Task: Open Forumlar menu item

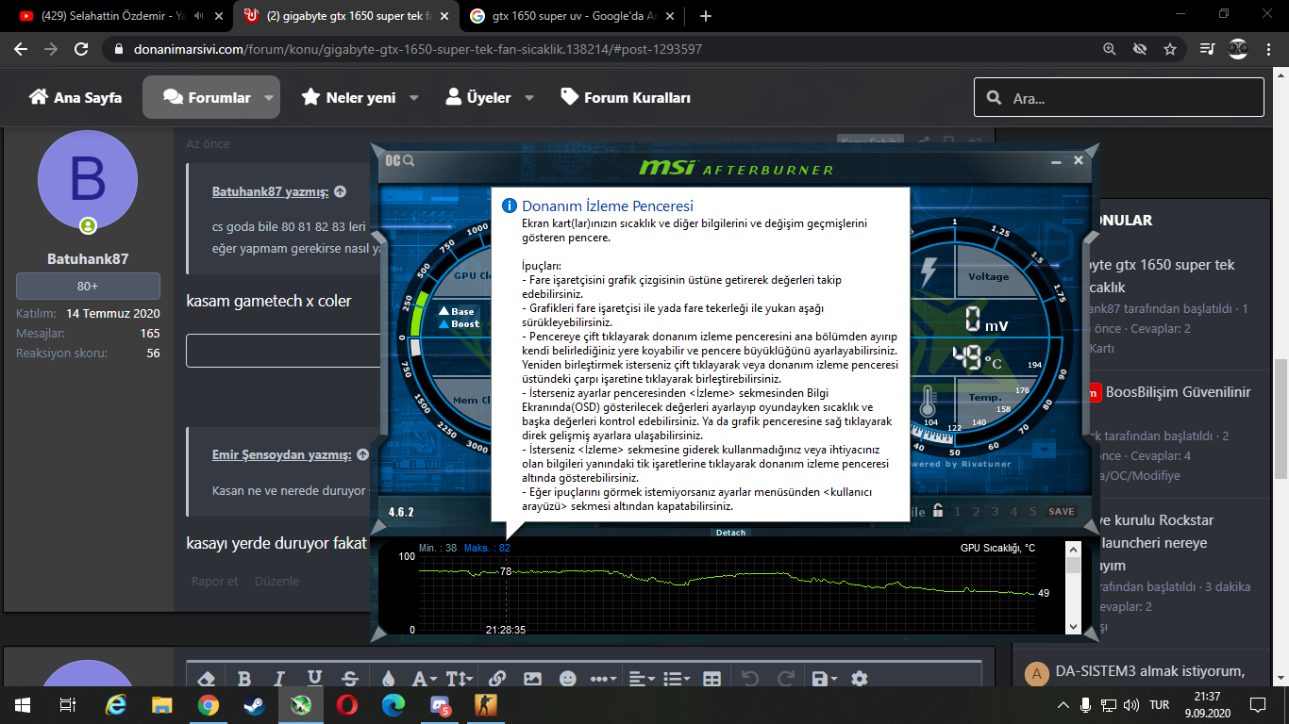Action: (206, 97)
